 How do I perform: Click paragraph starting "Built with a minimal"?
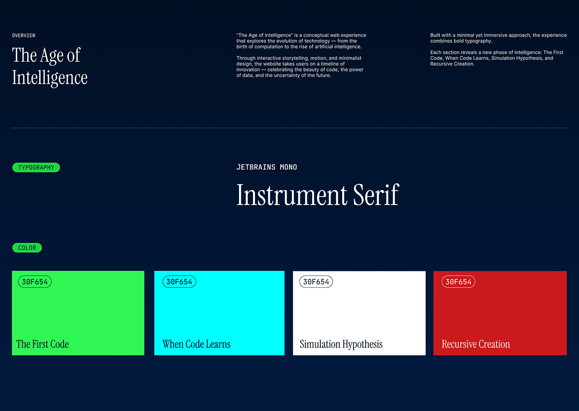(x=498, y=38)
